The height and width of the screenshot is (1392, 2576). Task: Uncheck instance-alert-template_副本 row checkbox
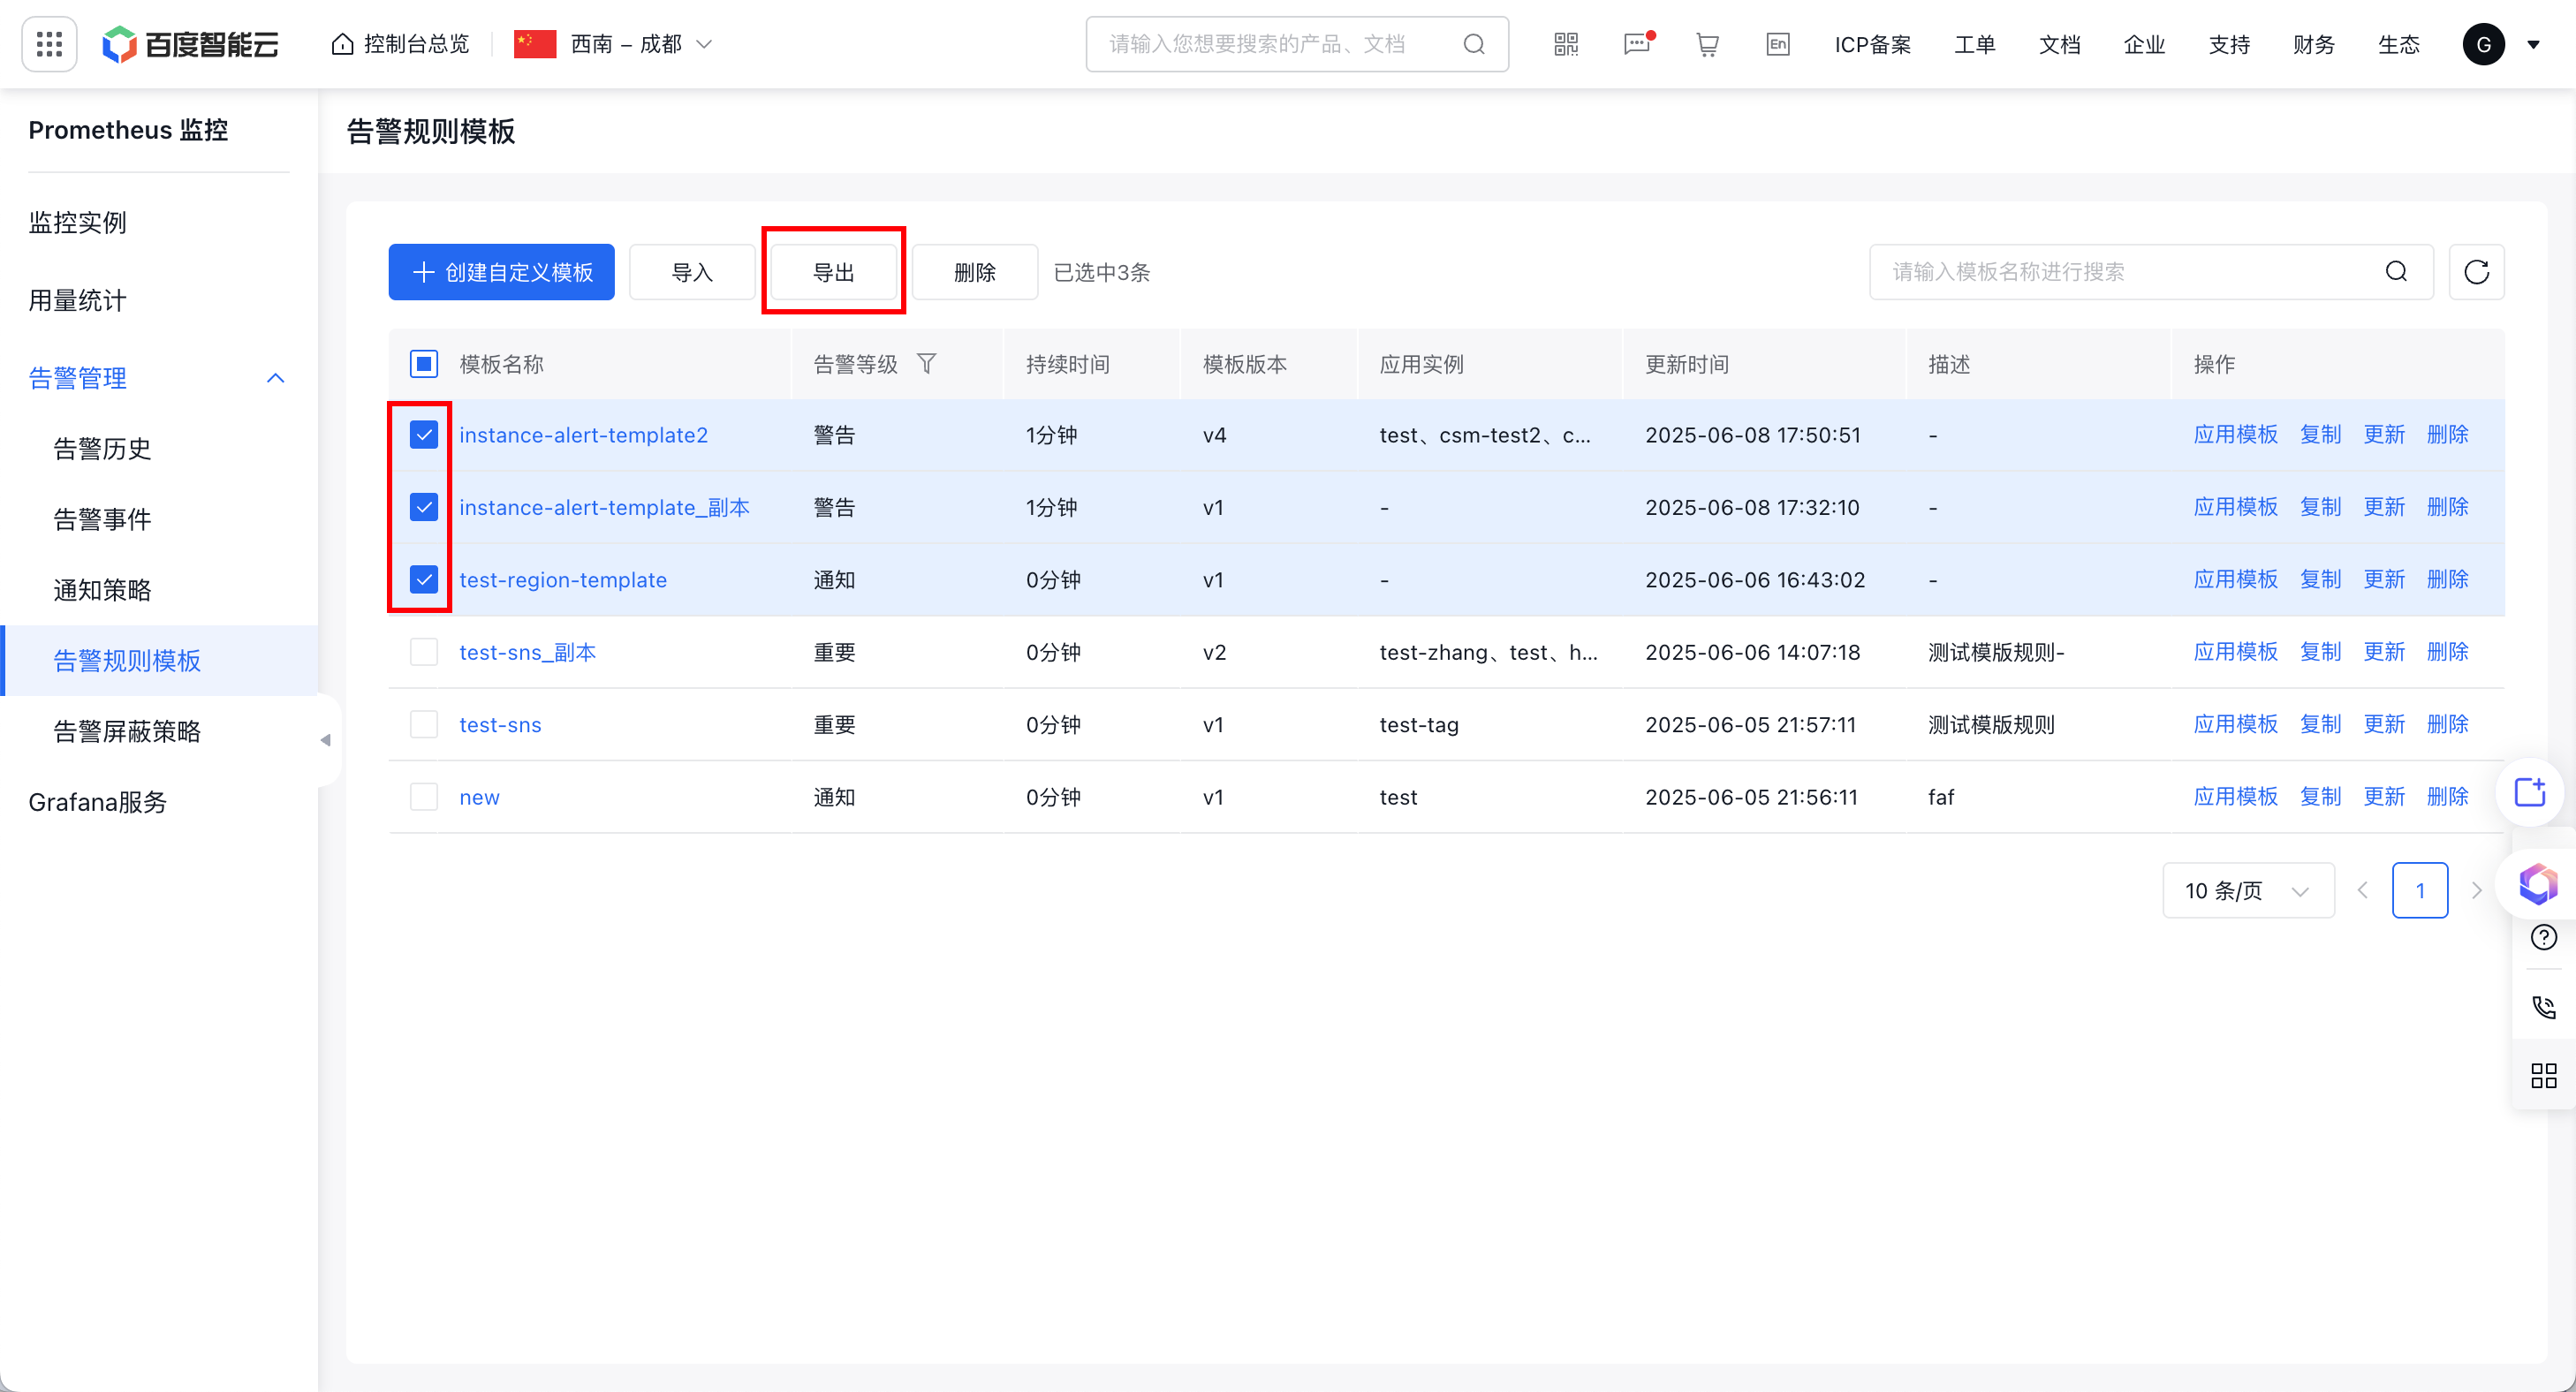[x=424, y=507]
